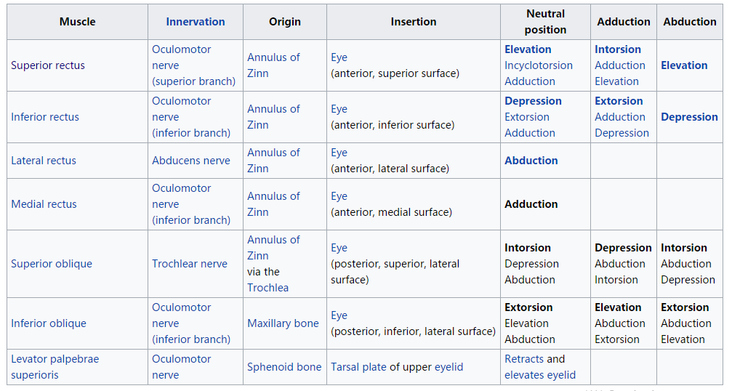Click the Abducens nerve link
The height and width of the screenshot is (391, 732).
tap(190, 161)
